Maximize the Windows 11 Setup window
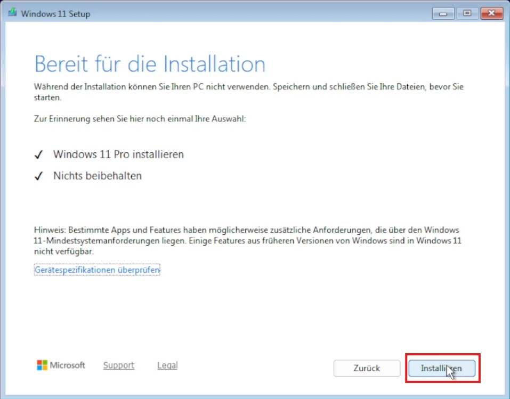This screenshot has width=510, height=399. click(467, 14)
